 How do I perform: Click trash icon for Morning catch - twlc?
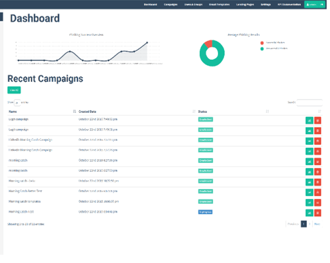(x=318, y=182)
